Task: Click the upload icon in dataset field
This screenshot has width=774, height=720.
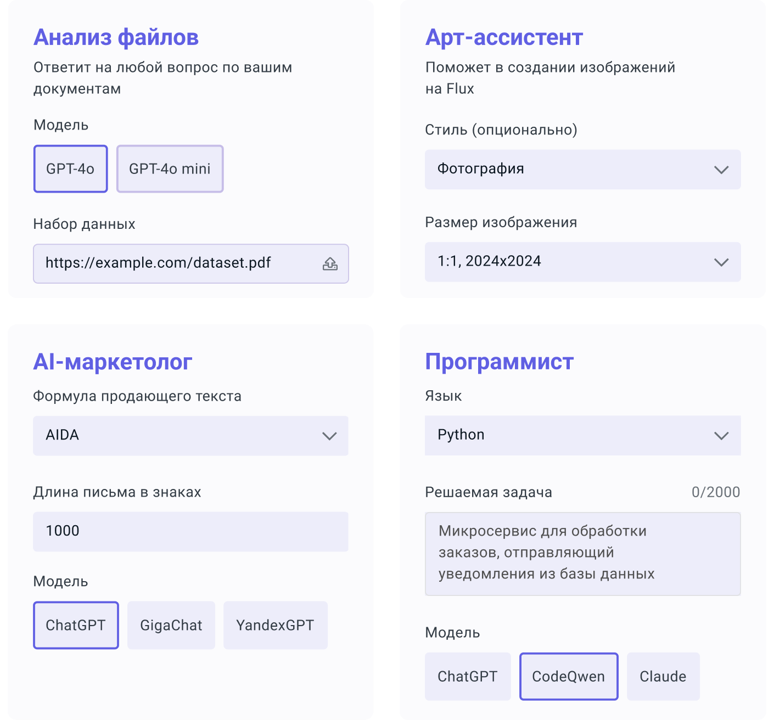Action: click(x=330, y=264)
